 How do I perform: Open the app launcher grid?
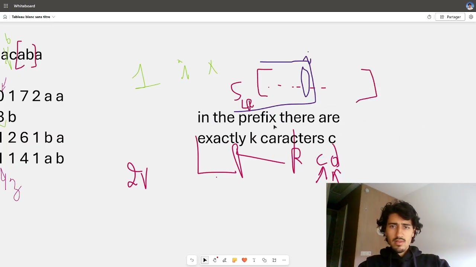point(6,6)
